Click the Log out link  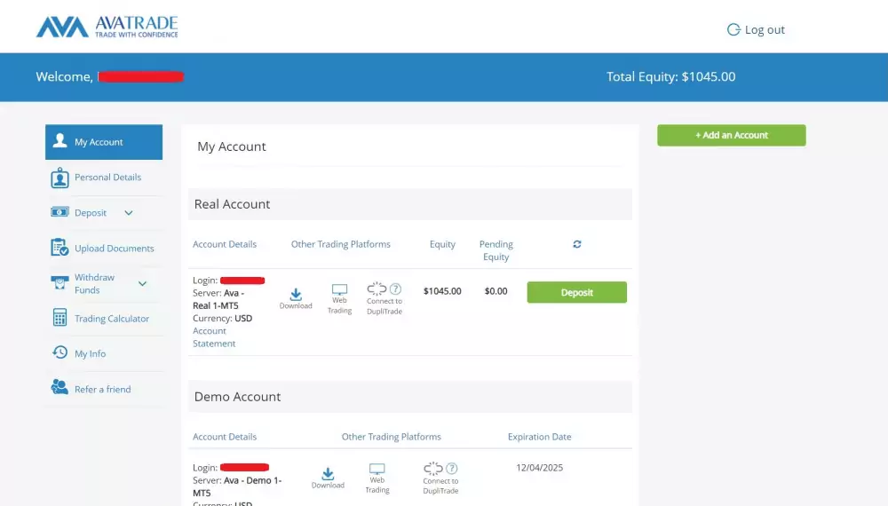click(x=756, y=29)
